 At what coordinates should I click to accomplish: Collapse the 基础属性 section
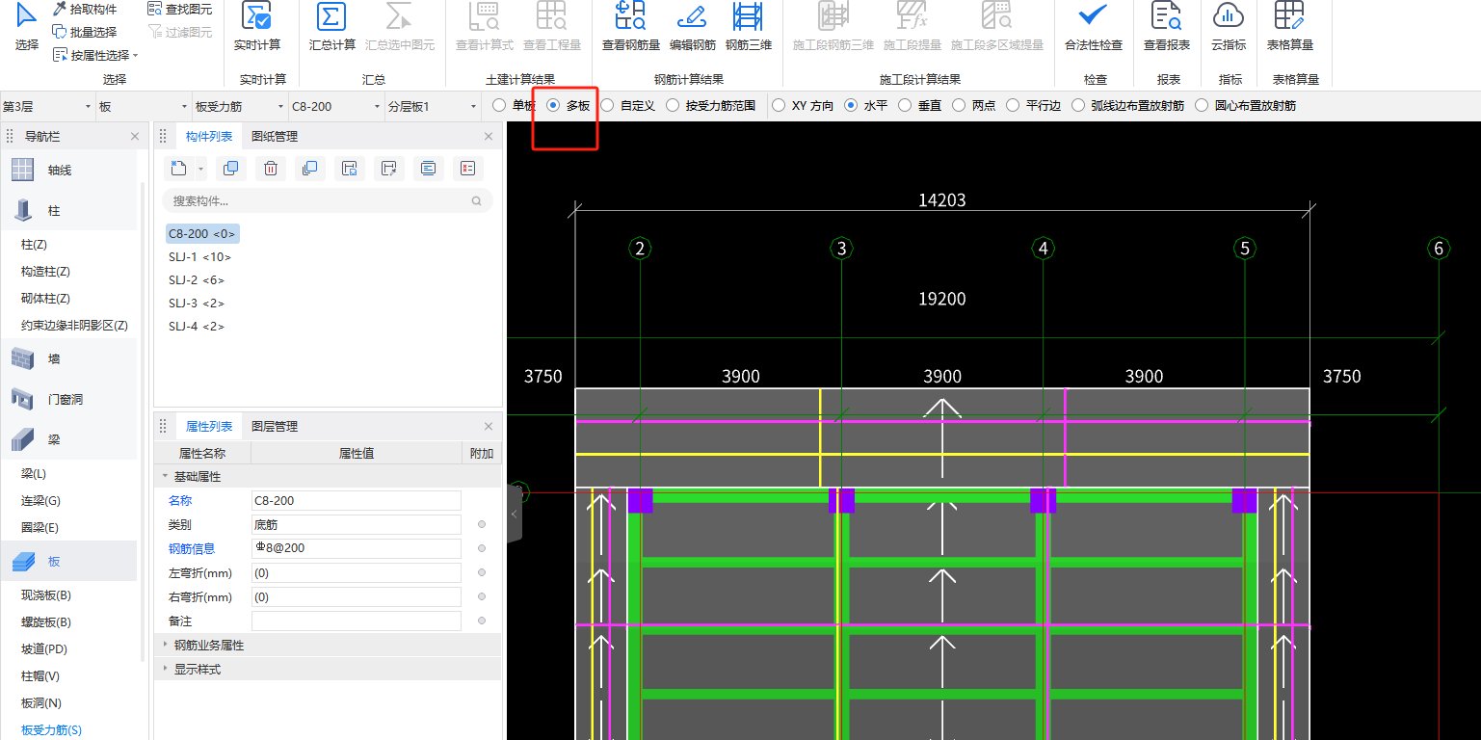[x=165, y=476]
